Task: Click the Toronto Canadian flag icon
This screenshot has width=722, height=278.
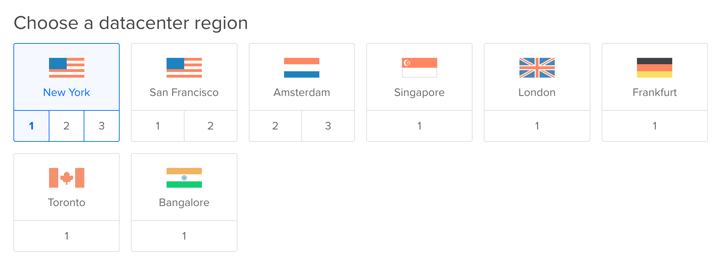Action: tap(66, 178)
